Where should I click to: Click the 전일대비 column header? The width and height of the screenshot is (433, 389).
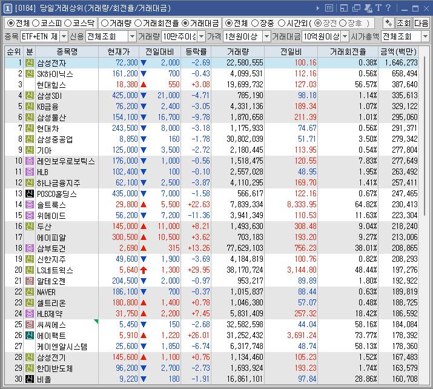(x=160, y=52)
